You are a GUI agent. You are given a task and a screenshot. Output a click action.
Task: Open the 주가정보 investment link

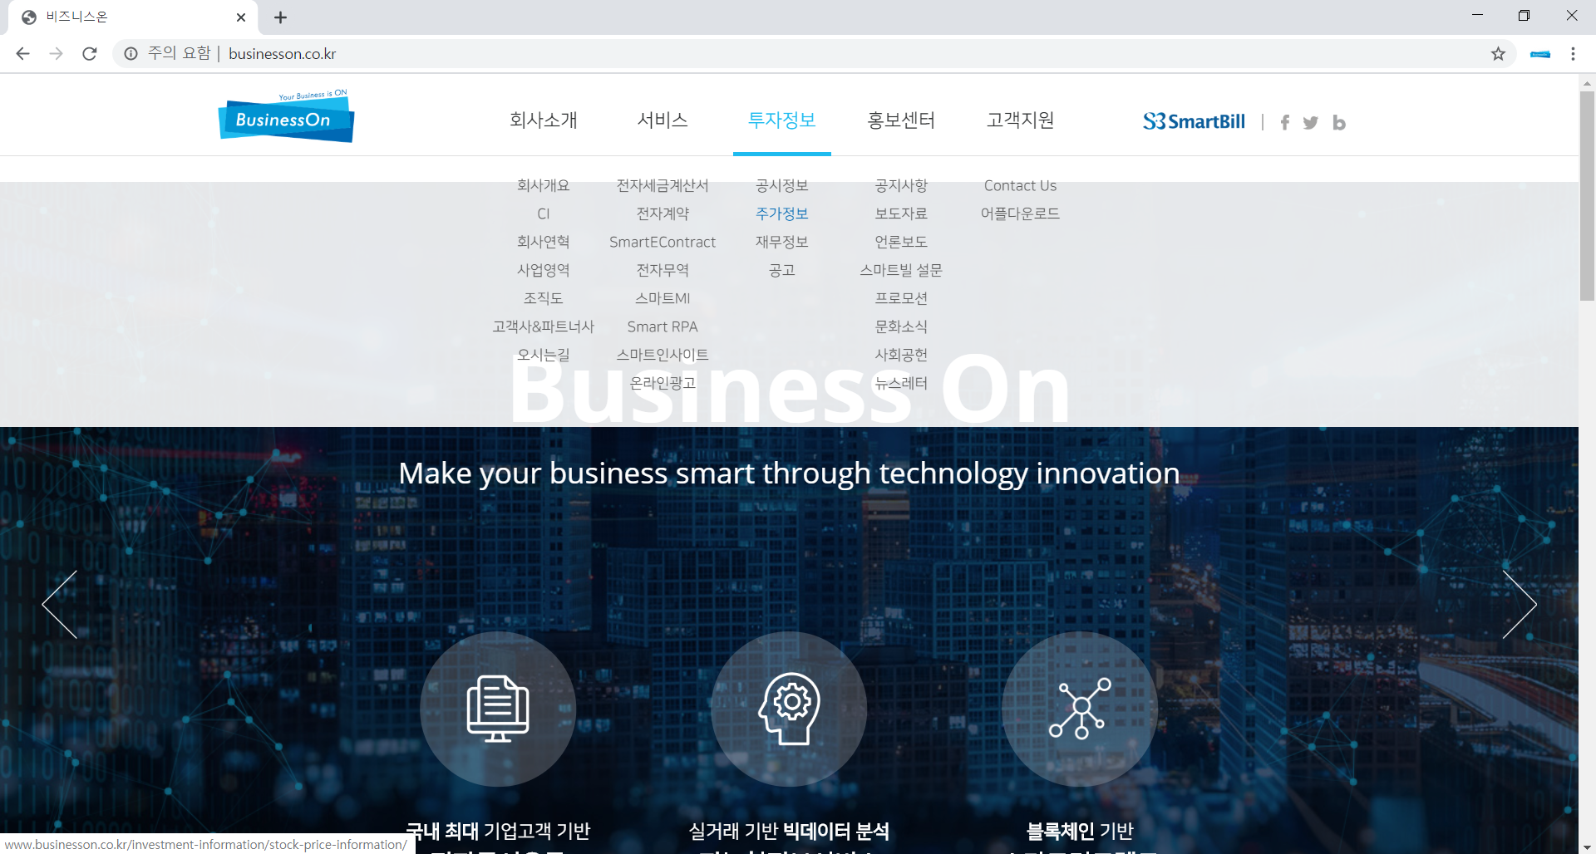pyautogui.click(x=782, y=213)
